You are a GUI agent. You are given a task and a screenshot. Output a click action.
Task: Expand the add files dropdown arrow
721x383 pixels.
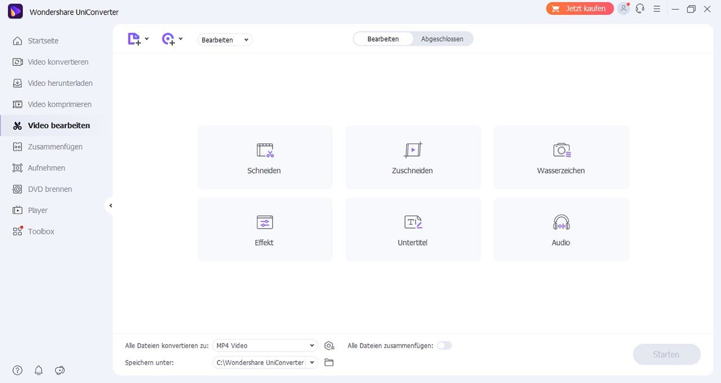pyautogui.click(x=146, y=39)
